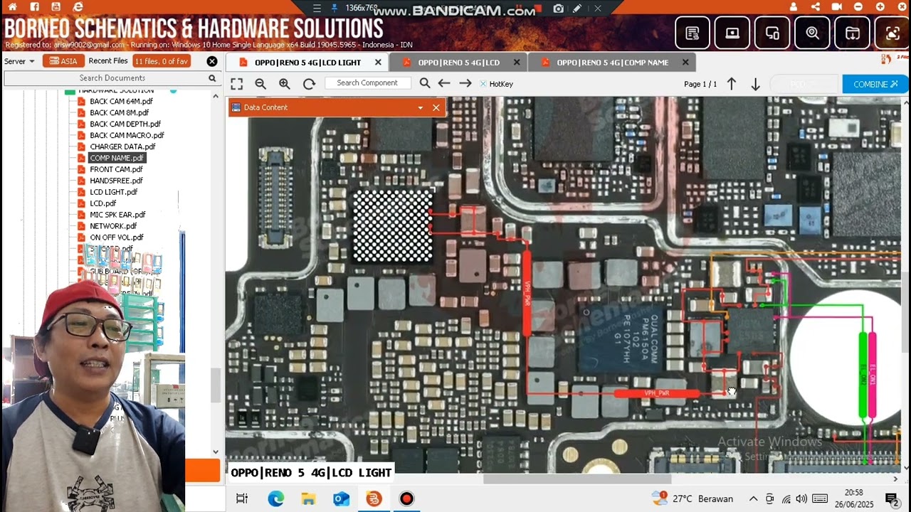Open the download folder header button
The width and height of the screenshot is (911, 512).
[852, 33]
